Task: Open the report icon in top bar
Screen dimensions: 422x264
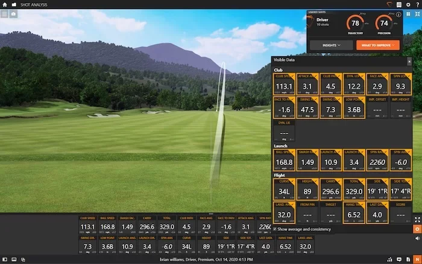Action: point(399,5)
